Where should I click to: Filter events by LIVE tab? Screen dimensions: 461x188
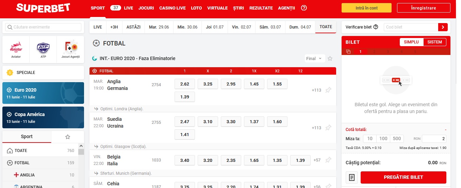coord(98,27)
